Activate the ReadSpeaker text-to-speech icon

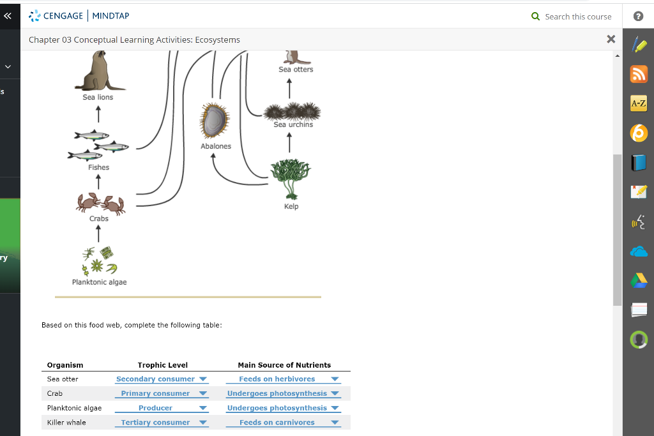(638, 222)
